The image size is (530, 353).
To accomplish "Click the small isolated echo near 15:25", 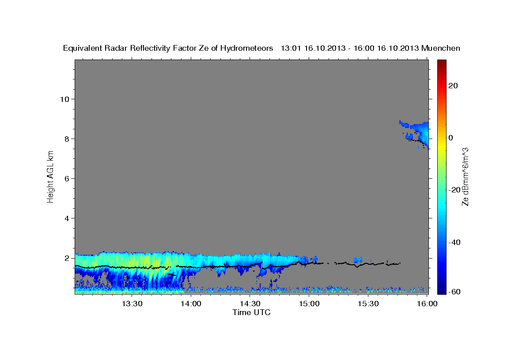I will coord(358,259).
